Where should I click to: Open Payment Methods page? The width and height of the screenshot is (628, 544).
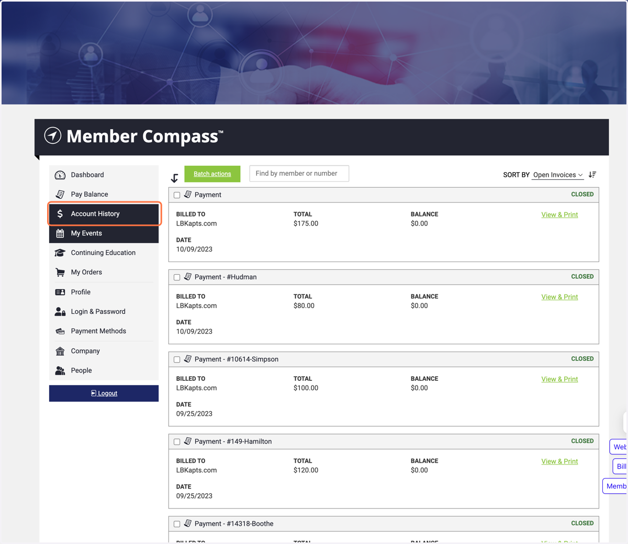(104, 331)
